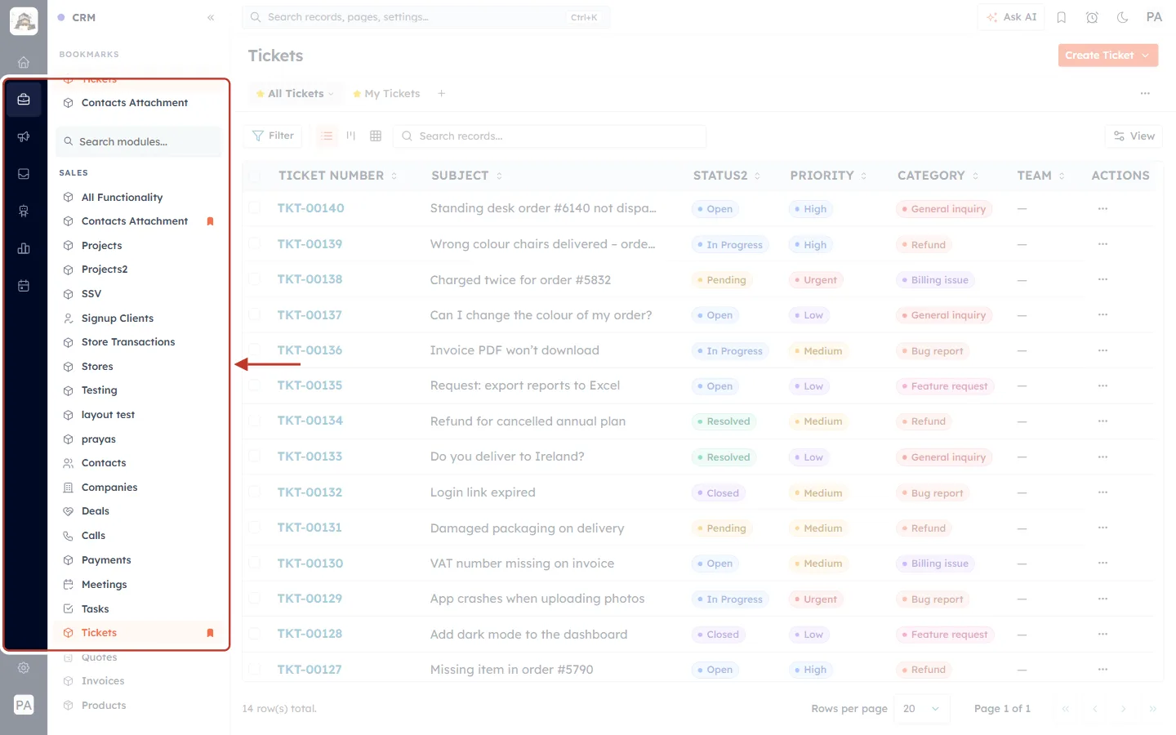Go to Deals in the sidebar
1176x735 pixels.
[x=96, y=511]
